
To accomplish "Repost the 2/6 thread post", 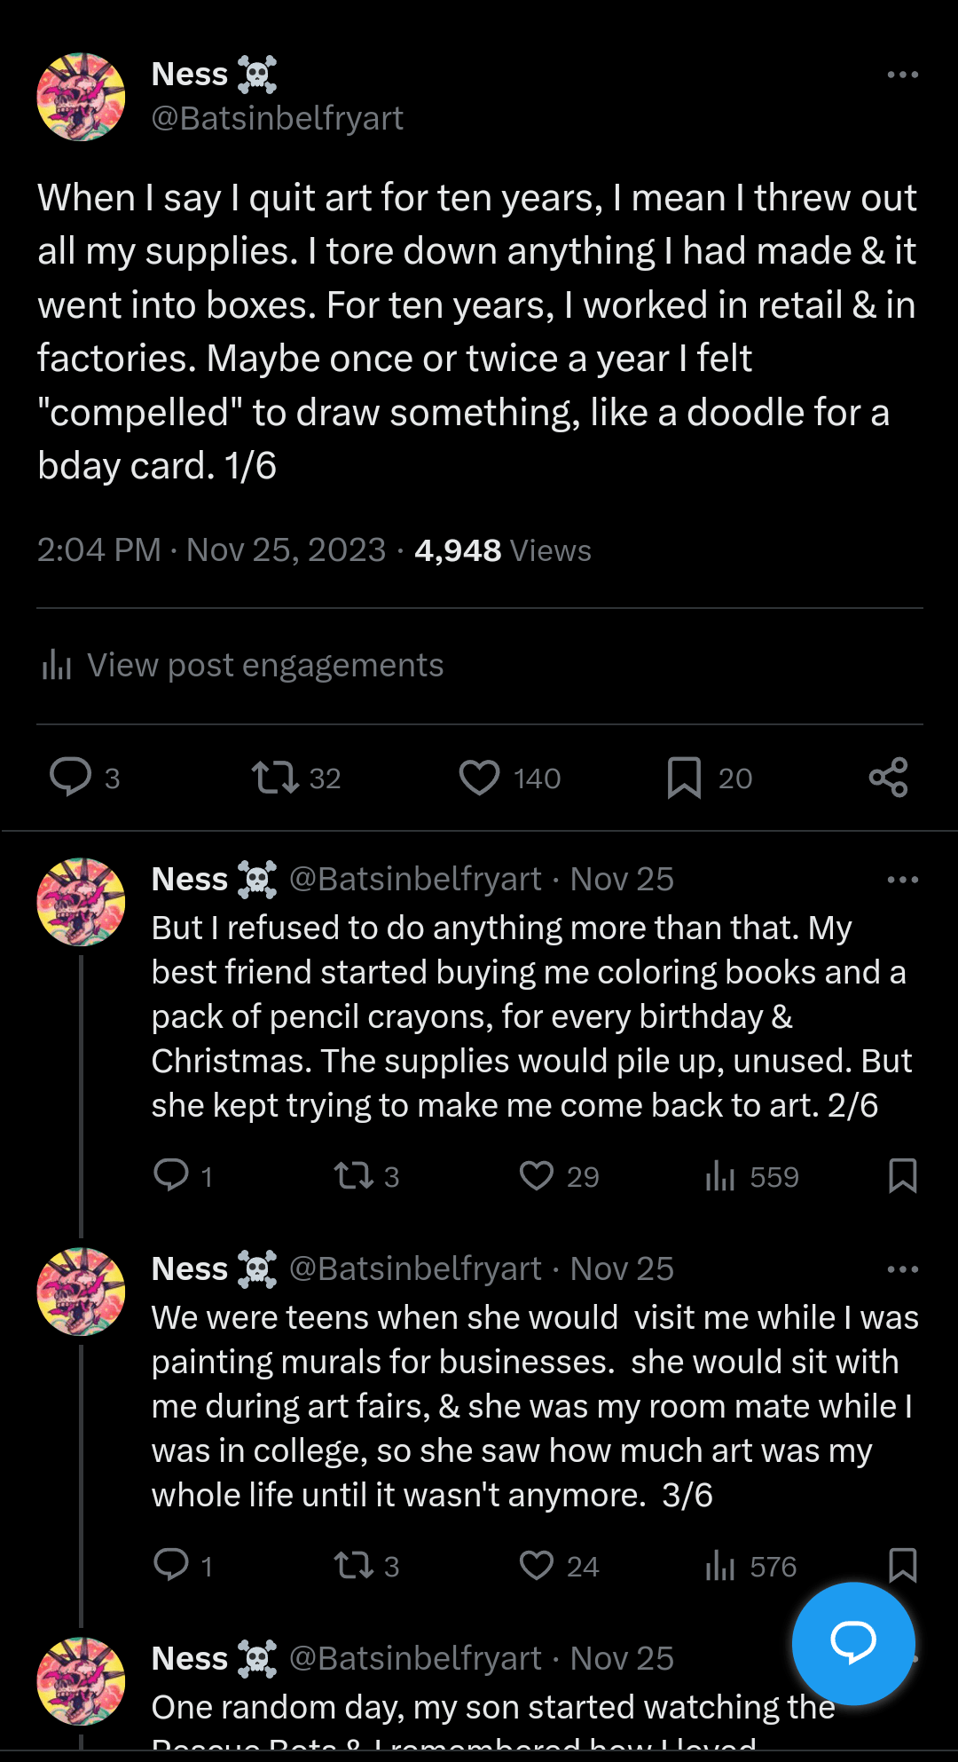I will pyautogui.click(x=353, y=1176).
